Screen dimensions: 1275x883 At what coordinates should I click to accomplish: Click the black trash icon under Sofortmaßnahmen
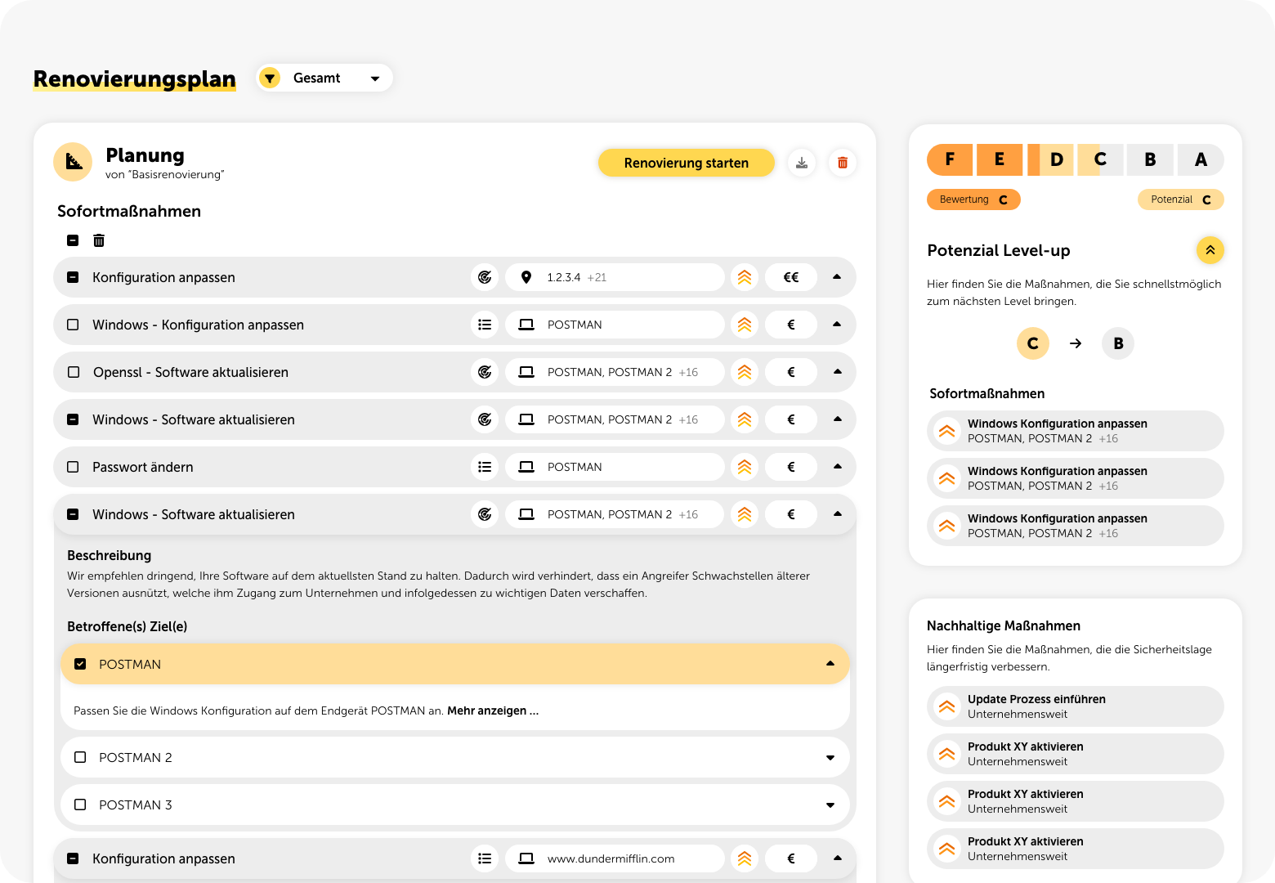coord(99,240)
